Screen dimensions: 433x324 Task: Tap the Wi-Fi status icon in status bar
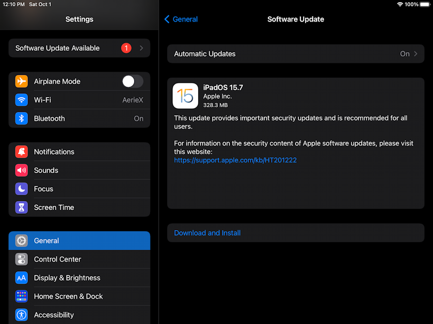point(400,4)
